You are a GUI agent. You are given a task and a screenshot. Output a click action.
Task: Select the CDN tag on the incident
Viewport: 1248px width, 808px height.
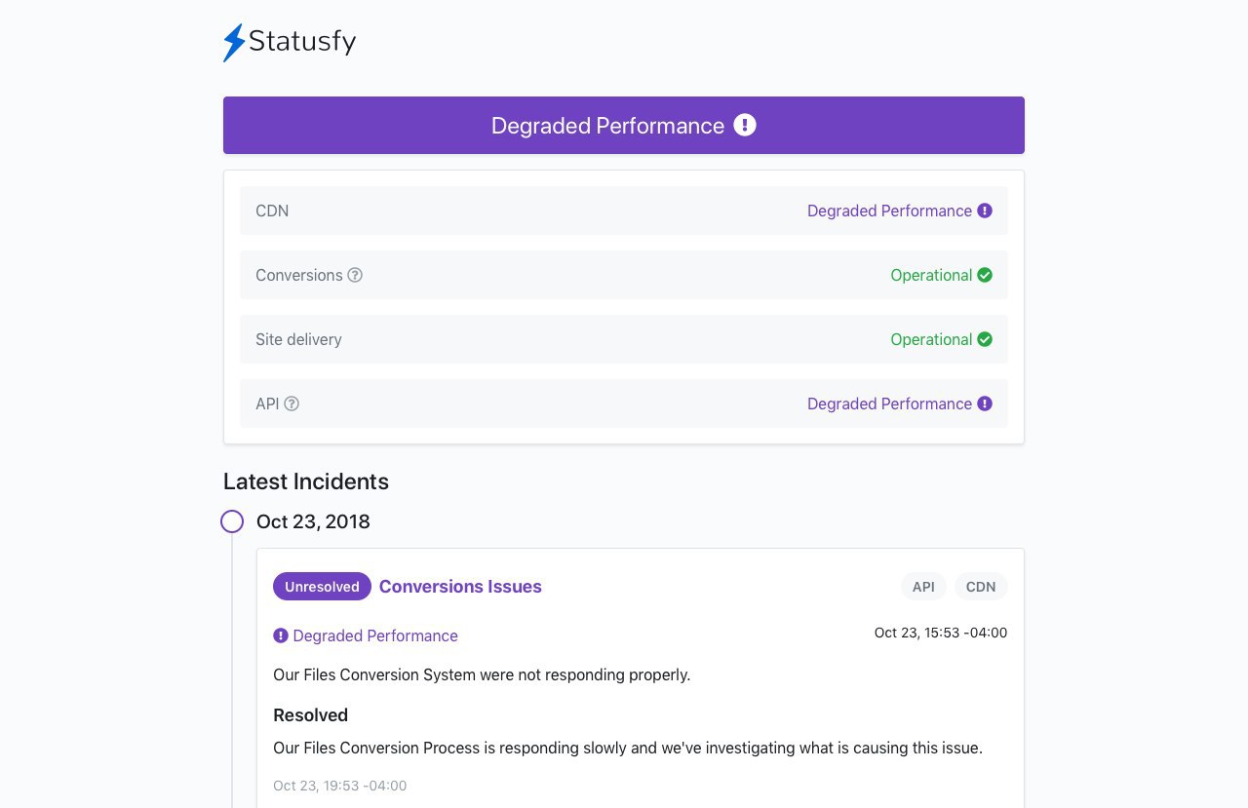point(981,586)
